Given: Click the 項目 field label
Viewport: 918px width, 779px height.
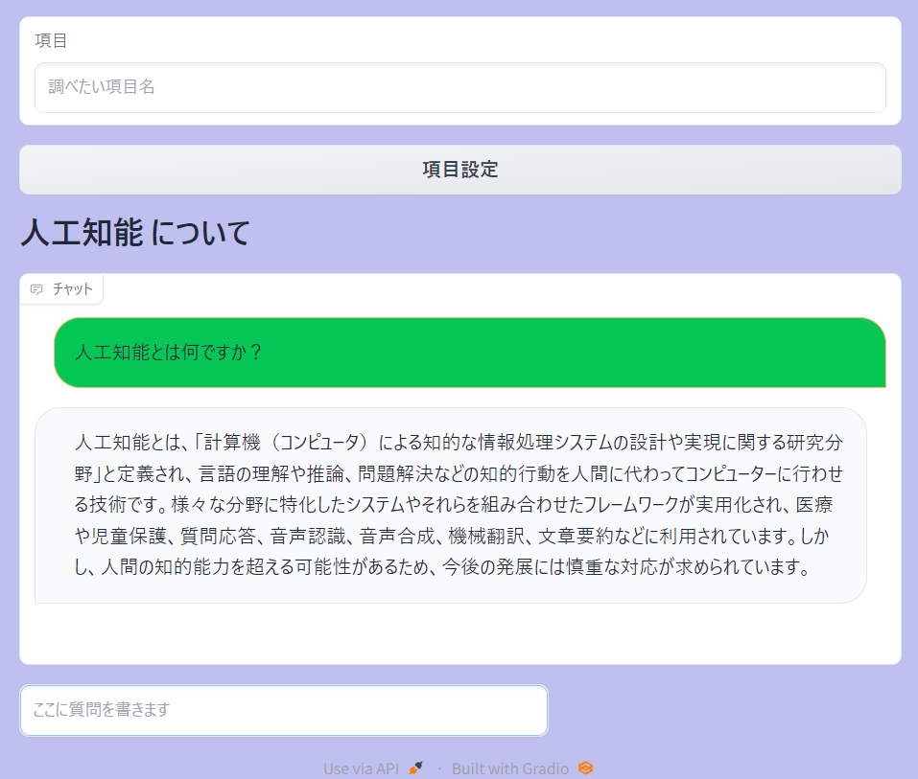Looking at the screenshot, I should (51, 40).
